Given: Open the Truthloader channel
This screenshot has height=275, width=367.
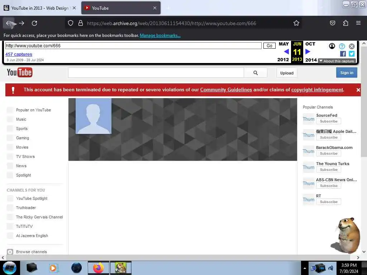Looking at the screenshot, I should [x=26, y=208].
